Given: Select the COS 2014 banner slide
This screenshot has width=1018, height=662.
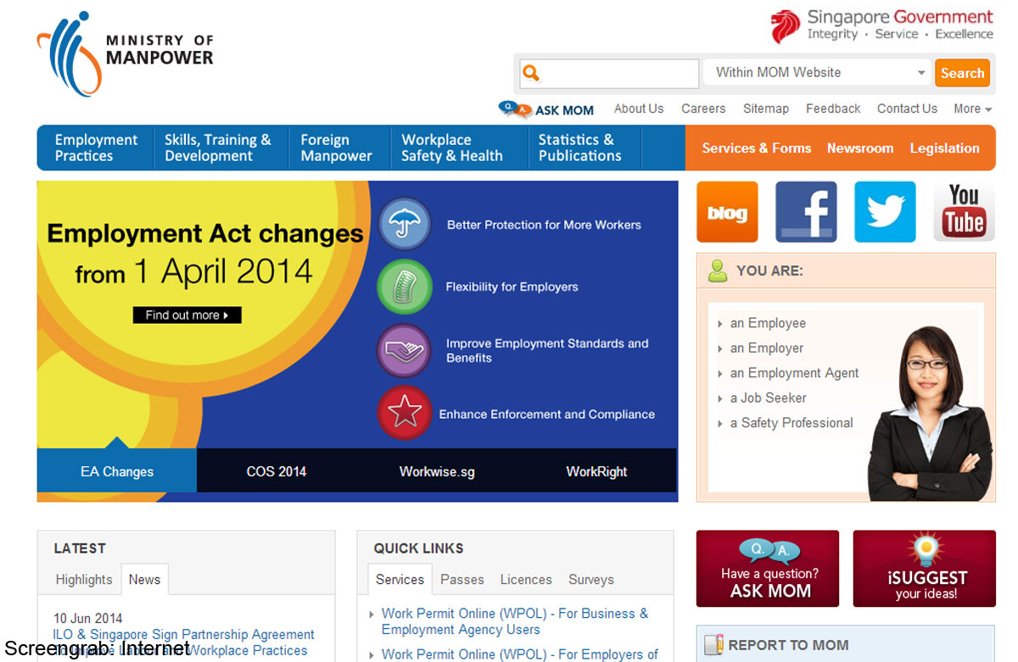Looking at the screenshot, I should click(277, 471).
